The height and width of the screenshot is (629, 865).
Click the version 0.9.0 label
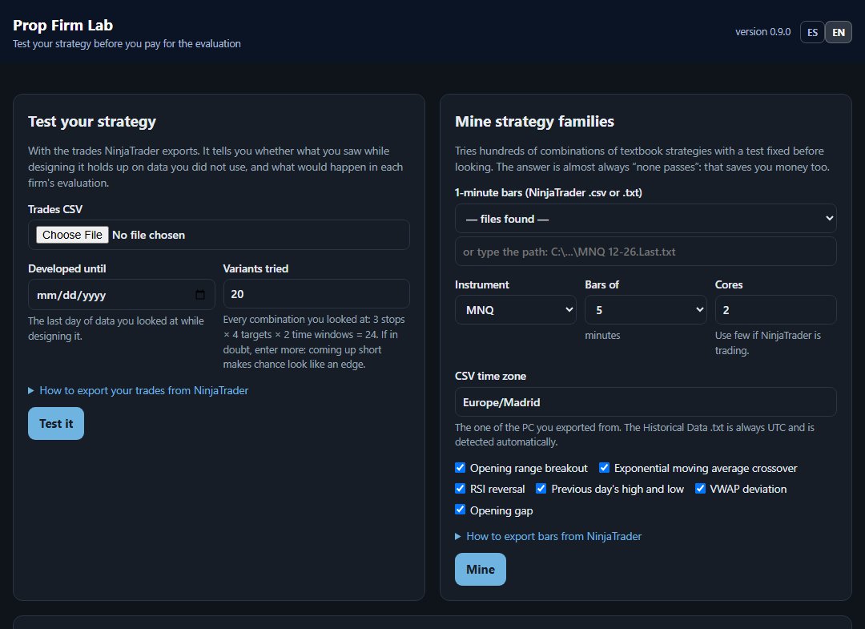click(763, 32)
